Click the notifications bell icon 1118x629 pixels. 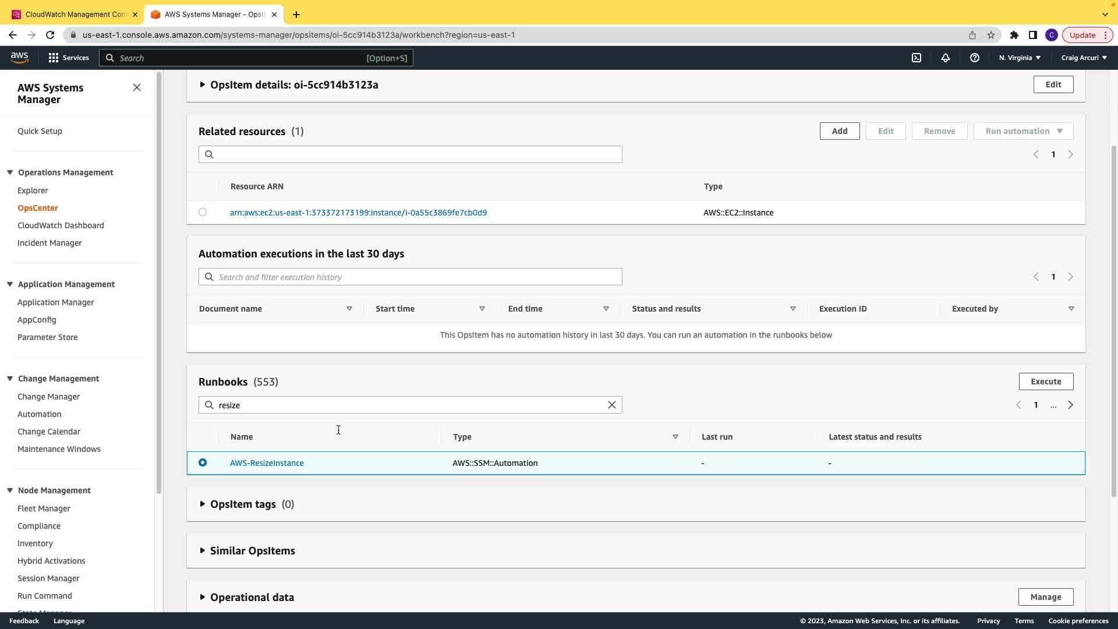point(946,58)
